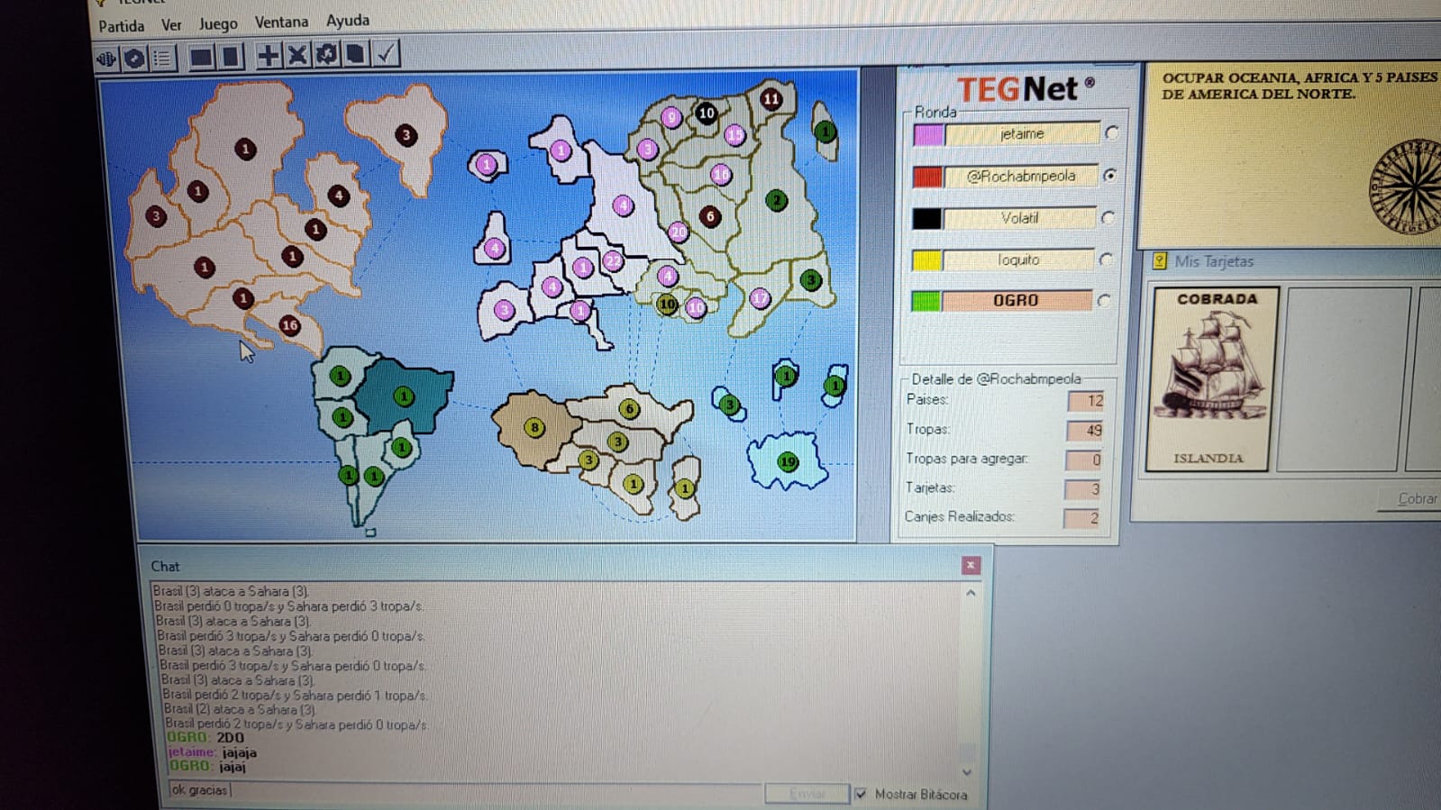Click the Canjes Realizados value field

(x=1081, y=518)
